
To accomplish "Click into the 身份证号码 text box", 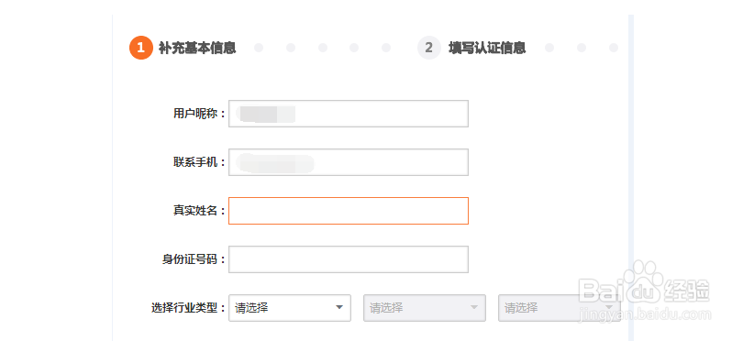I will pyautogui.click(x=349, y=259).
